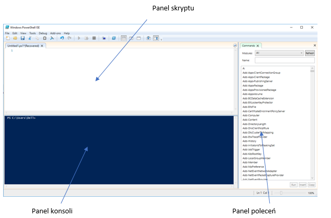331x218 pixels.
Task: Start PowerShell.exe in separate window icon
Action: 114,38
